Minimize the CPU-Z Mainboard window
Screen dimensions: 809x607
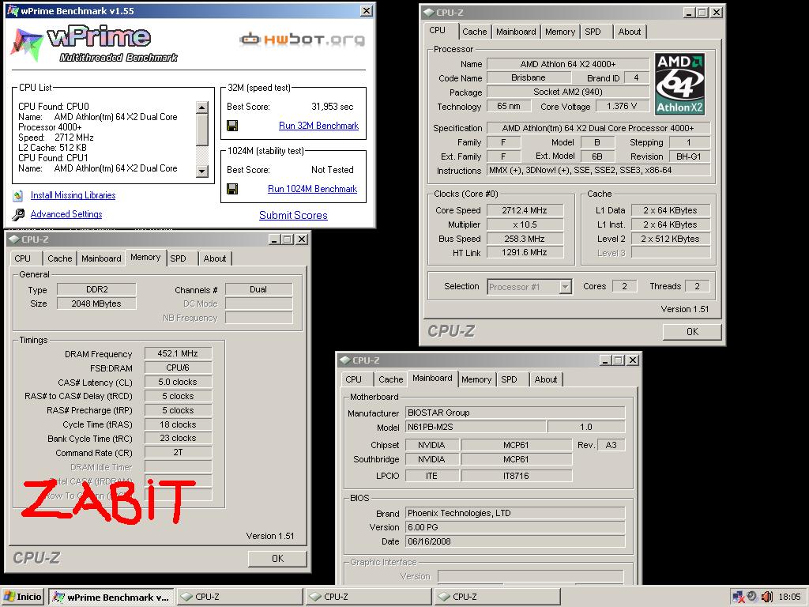click(x=604, y=360)
